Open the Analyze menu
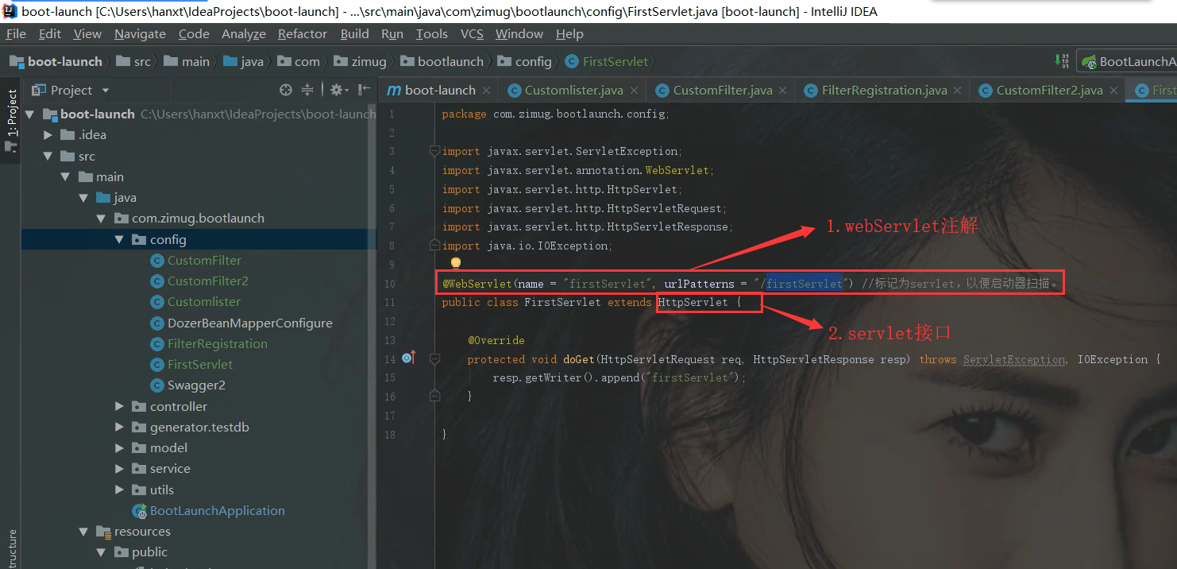1177x569 pixels. click(244, 34)
